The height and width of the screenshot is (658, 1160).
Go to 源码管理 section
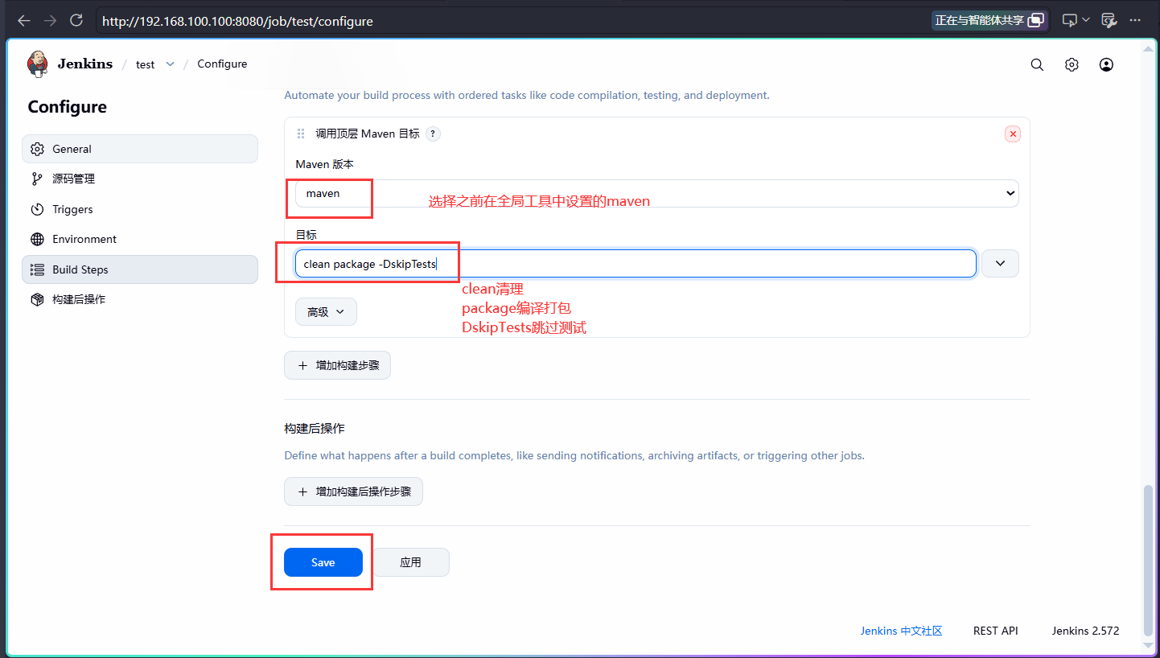(140, 179)
